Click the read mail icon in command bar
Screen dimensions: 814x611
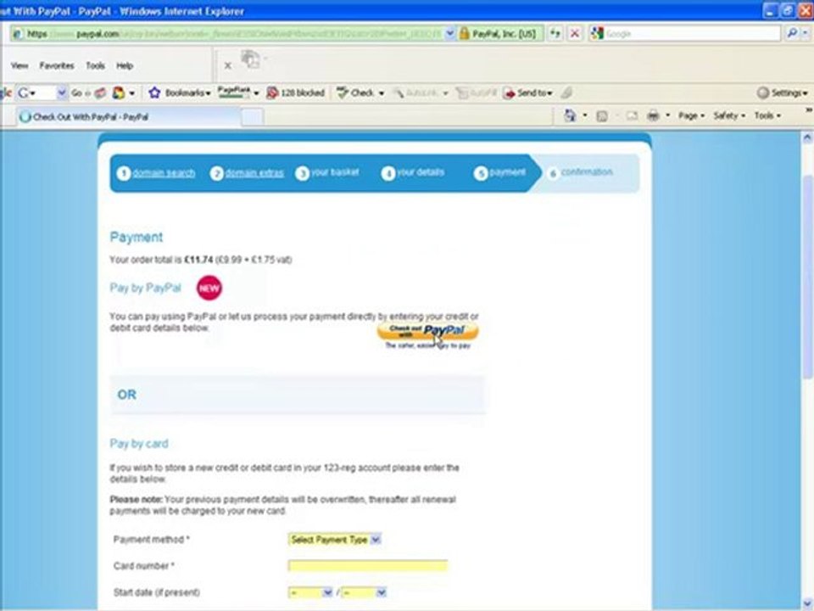[631, 116]
